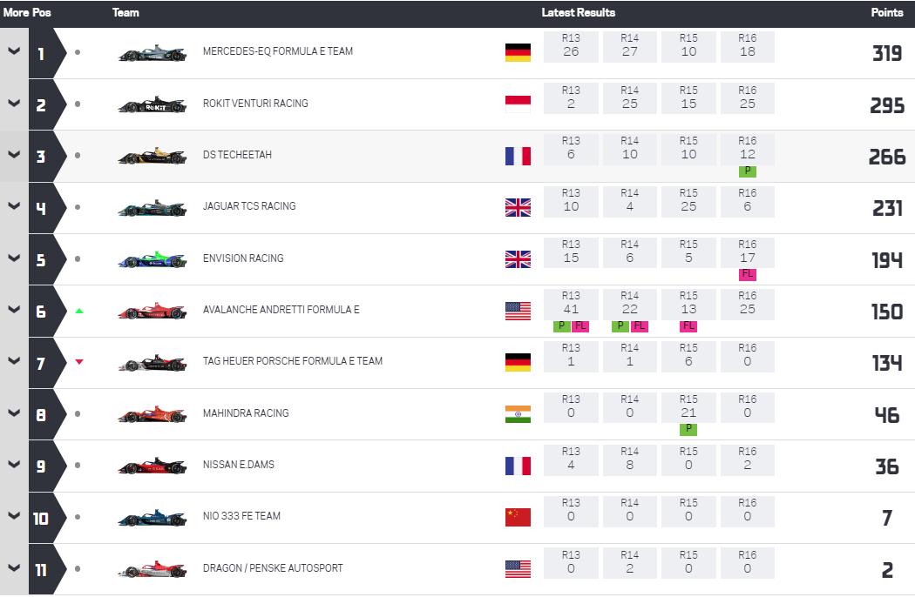Click Monaco flag beside ROKiT Venturi
The height and width of the screenshot is (597, 915).
(x=518, y=104)
